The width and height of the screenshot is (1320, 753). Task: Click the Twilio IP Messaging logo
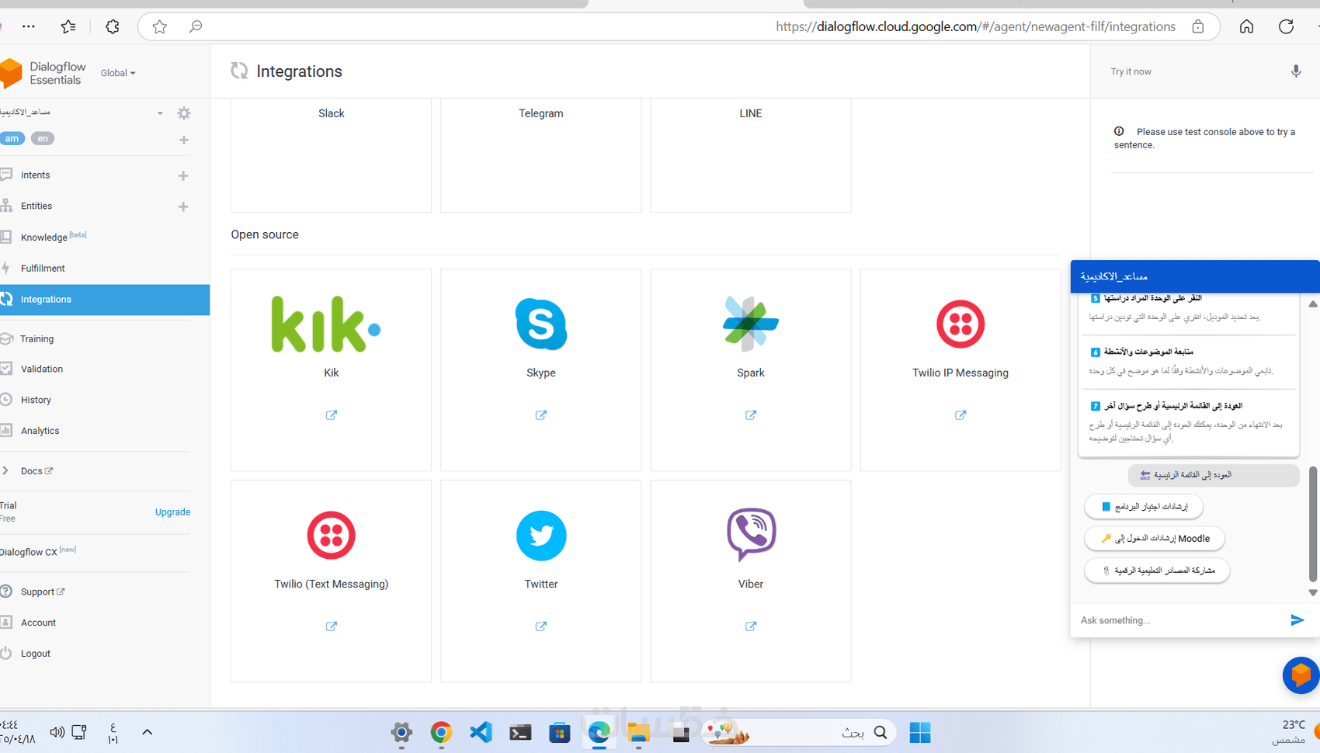click(960, 324)
